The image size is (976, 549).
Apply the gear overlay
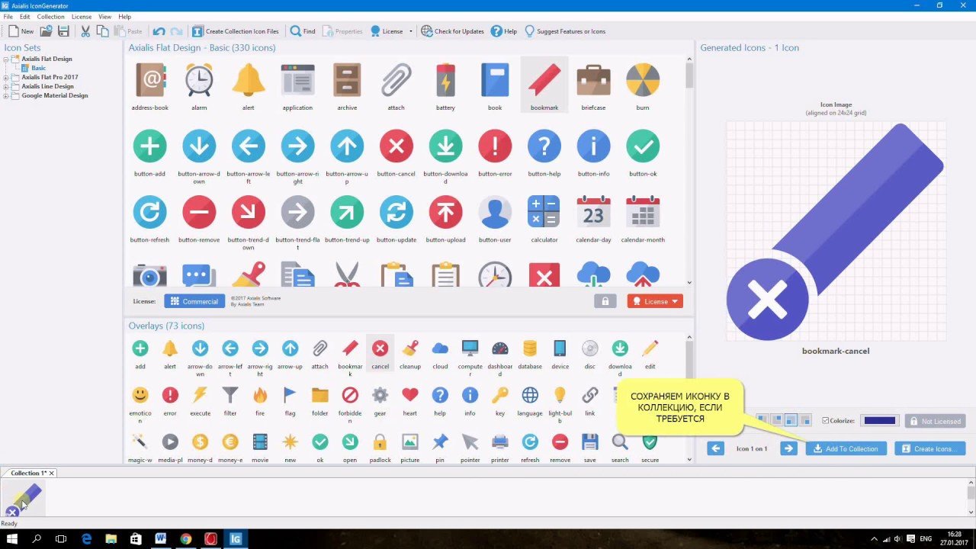pos(380,395)
